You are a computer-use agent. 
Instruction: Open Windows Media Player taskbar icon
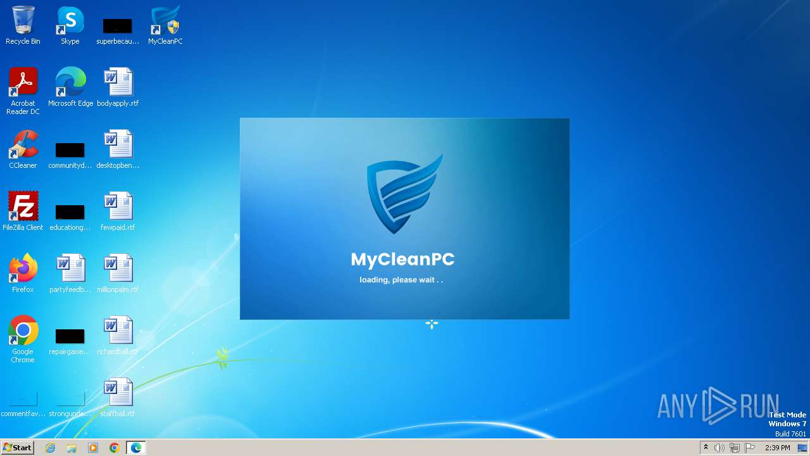click(x=93, y=448)
